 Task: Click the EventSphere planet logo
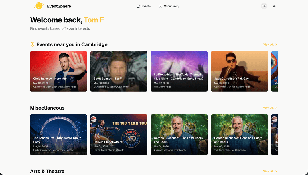39,6
